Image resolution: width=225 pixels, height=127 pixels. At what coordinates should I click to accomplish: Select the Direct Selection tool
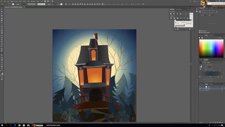click(2, 12)
